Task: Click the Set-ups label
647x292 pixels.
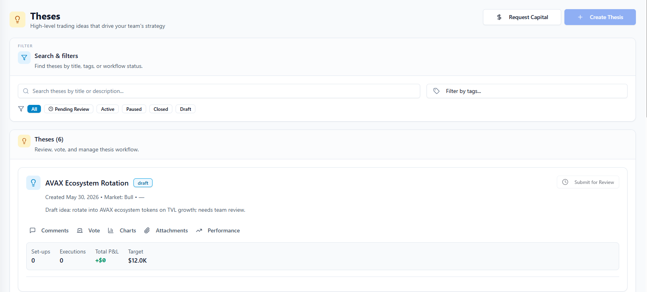Action: point(41,251)
